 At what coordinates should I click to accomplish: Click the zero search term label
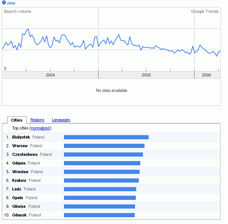[x=11, y=3]
